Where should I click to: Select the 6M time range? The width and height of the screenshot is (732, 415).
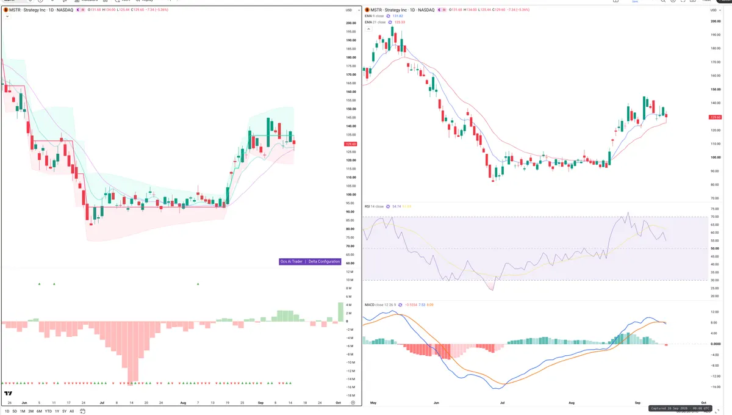click(x=40, y=411)
